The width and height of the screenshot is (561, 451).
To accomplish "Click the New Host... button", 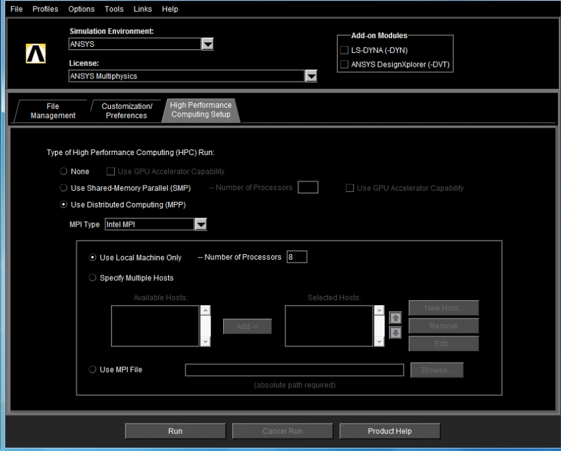I will (x=444, y=308).
